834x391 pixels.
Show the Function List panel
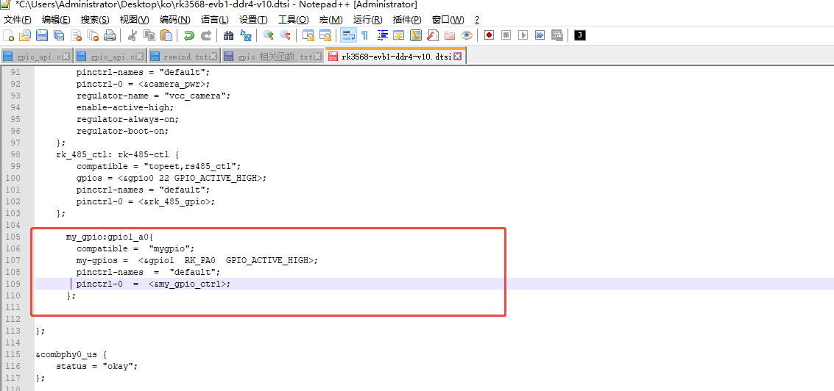[433, 35]
